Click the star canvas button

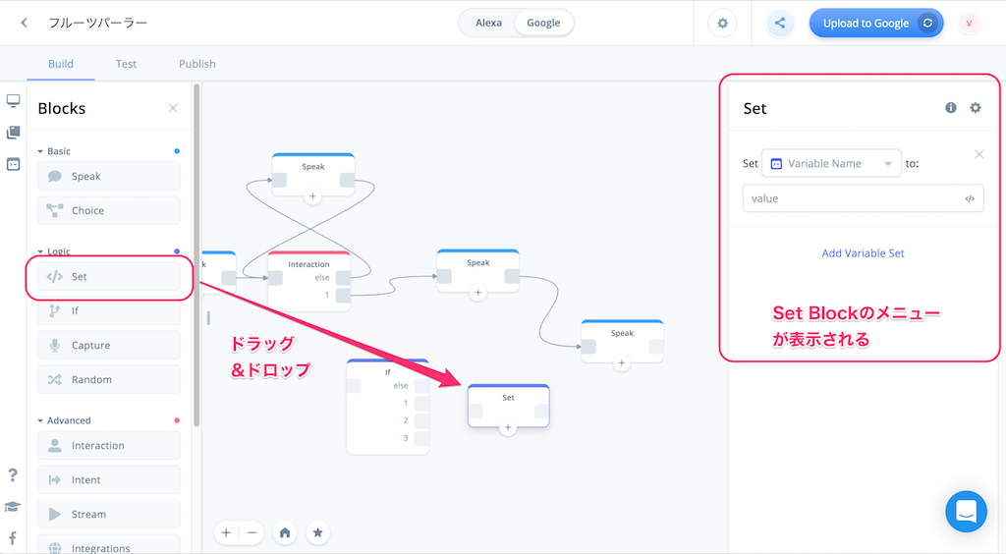[x=317, y=532]
